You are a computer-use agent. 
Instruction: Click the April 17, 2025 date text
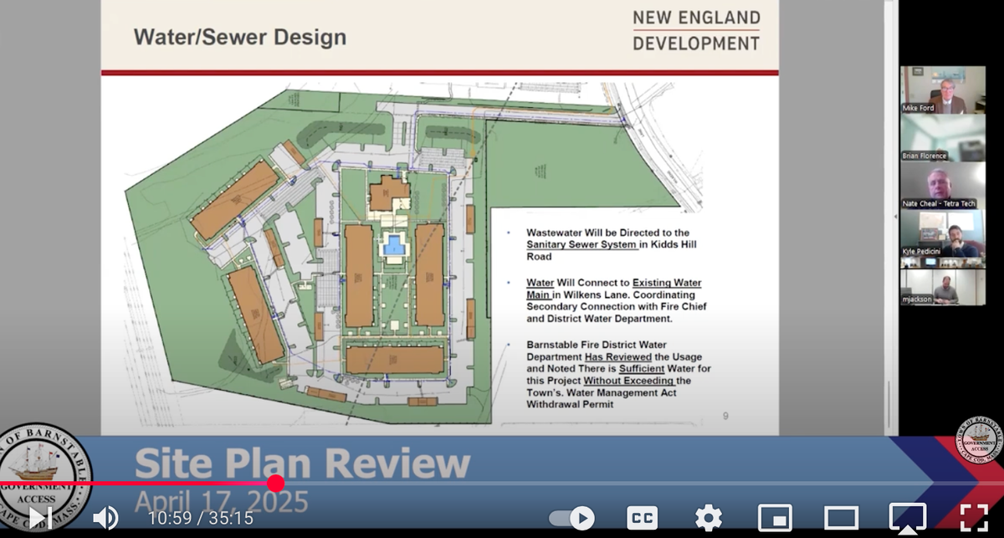222,501
